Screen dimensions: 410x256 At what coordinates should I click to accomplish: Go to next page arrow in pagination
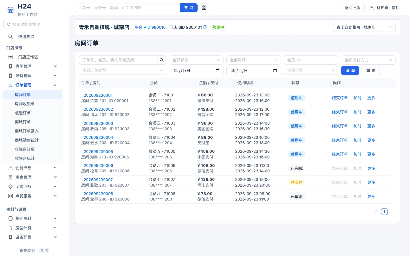(392, 211)
